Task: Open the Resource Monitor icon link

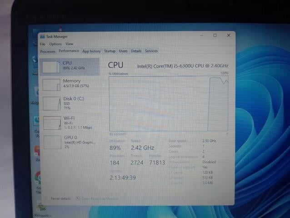Action: 78,198
